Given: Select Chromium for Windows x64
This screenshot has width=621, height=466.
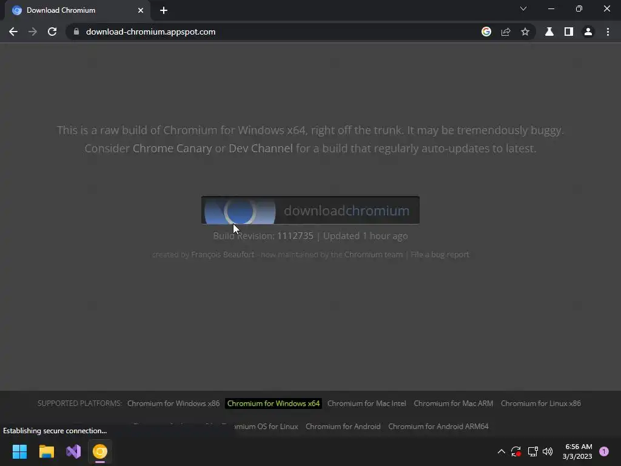Looking at the screenshot, I should (x=274, y=404).
